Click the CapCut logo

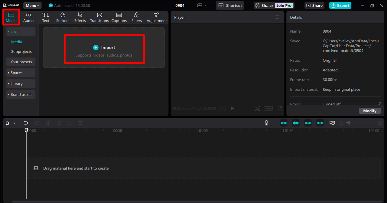point(11,5)
